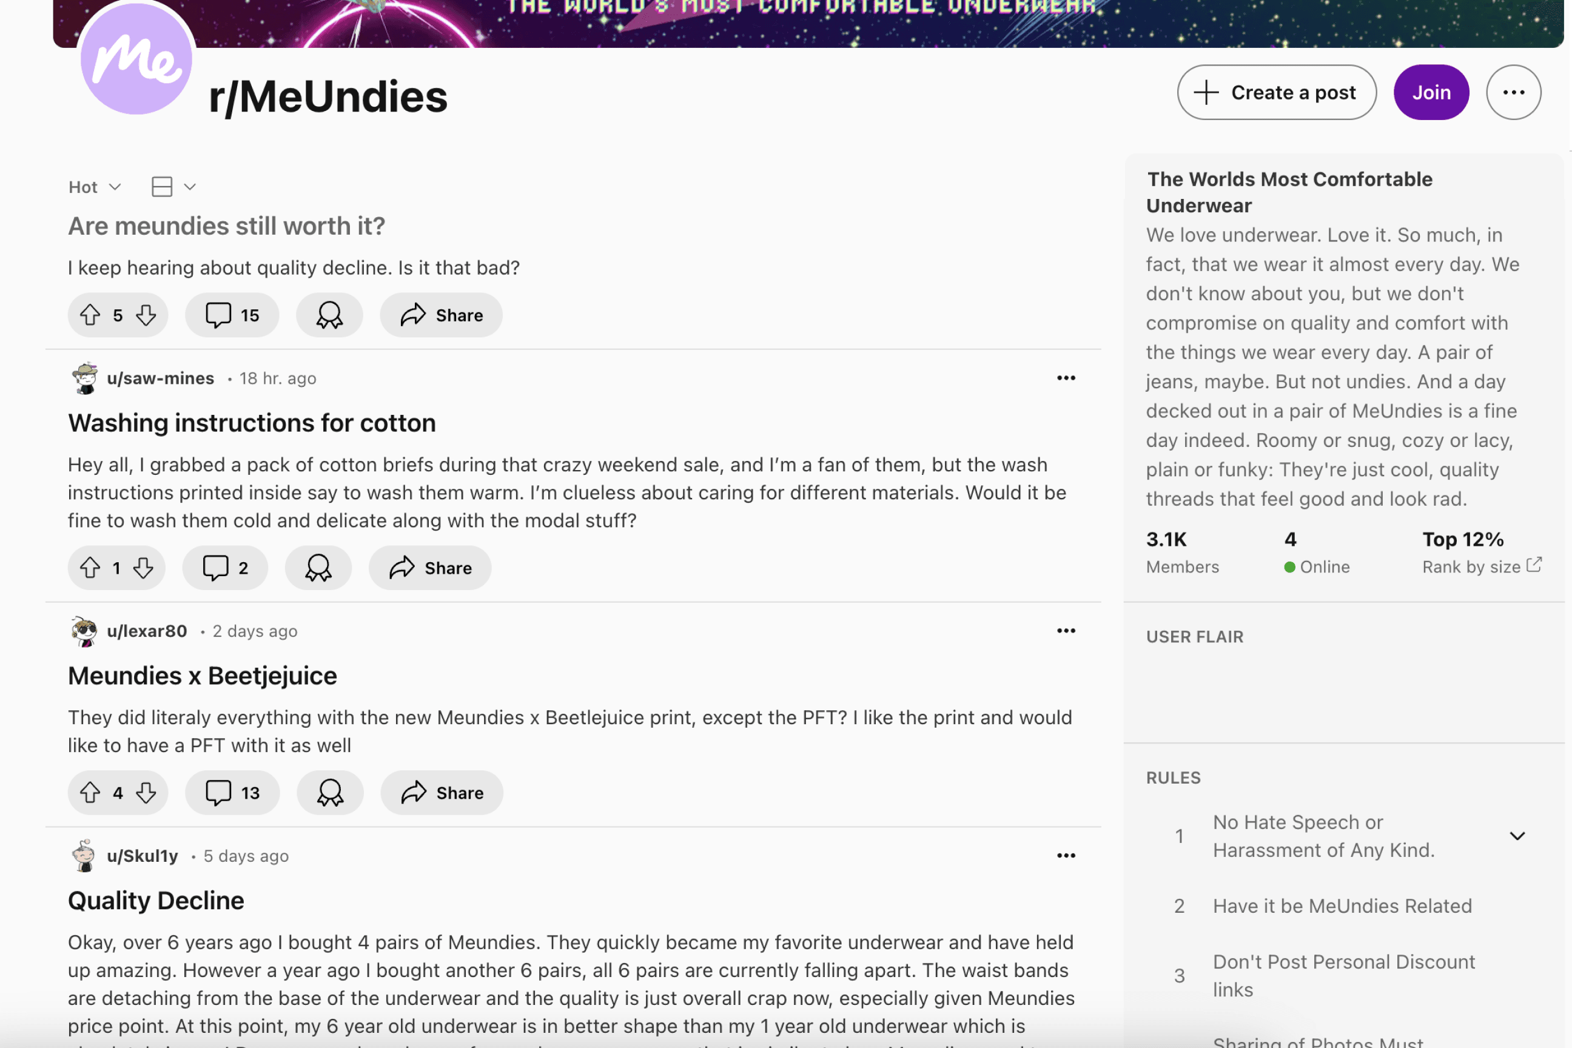Open more options for u/Skul1y post
This screenshot has height=1048, width=1572.
1066,856
